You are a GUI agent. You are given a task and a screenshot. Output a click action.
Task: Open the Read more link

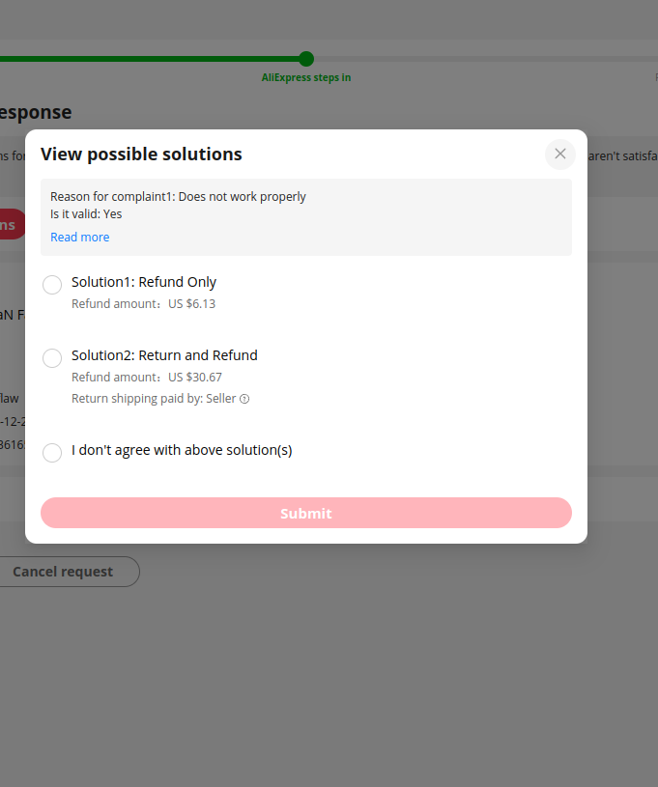(80, 237)
